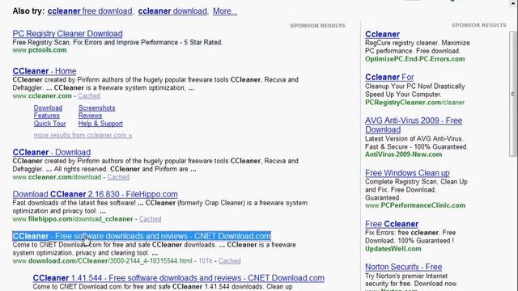This screenshot has width=518, height=291.
Task: Open AVG Anti-Virus 2009 Free Download ad
Action: click(414, 125)
